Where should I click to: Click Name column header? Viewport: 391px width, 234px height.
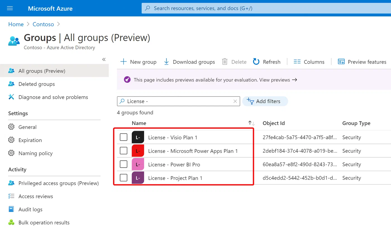pos(139,123)
